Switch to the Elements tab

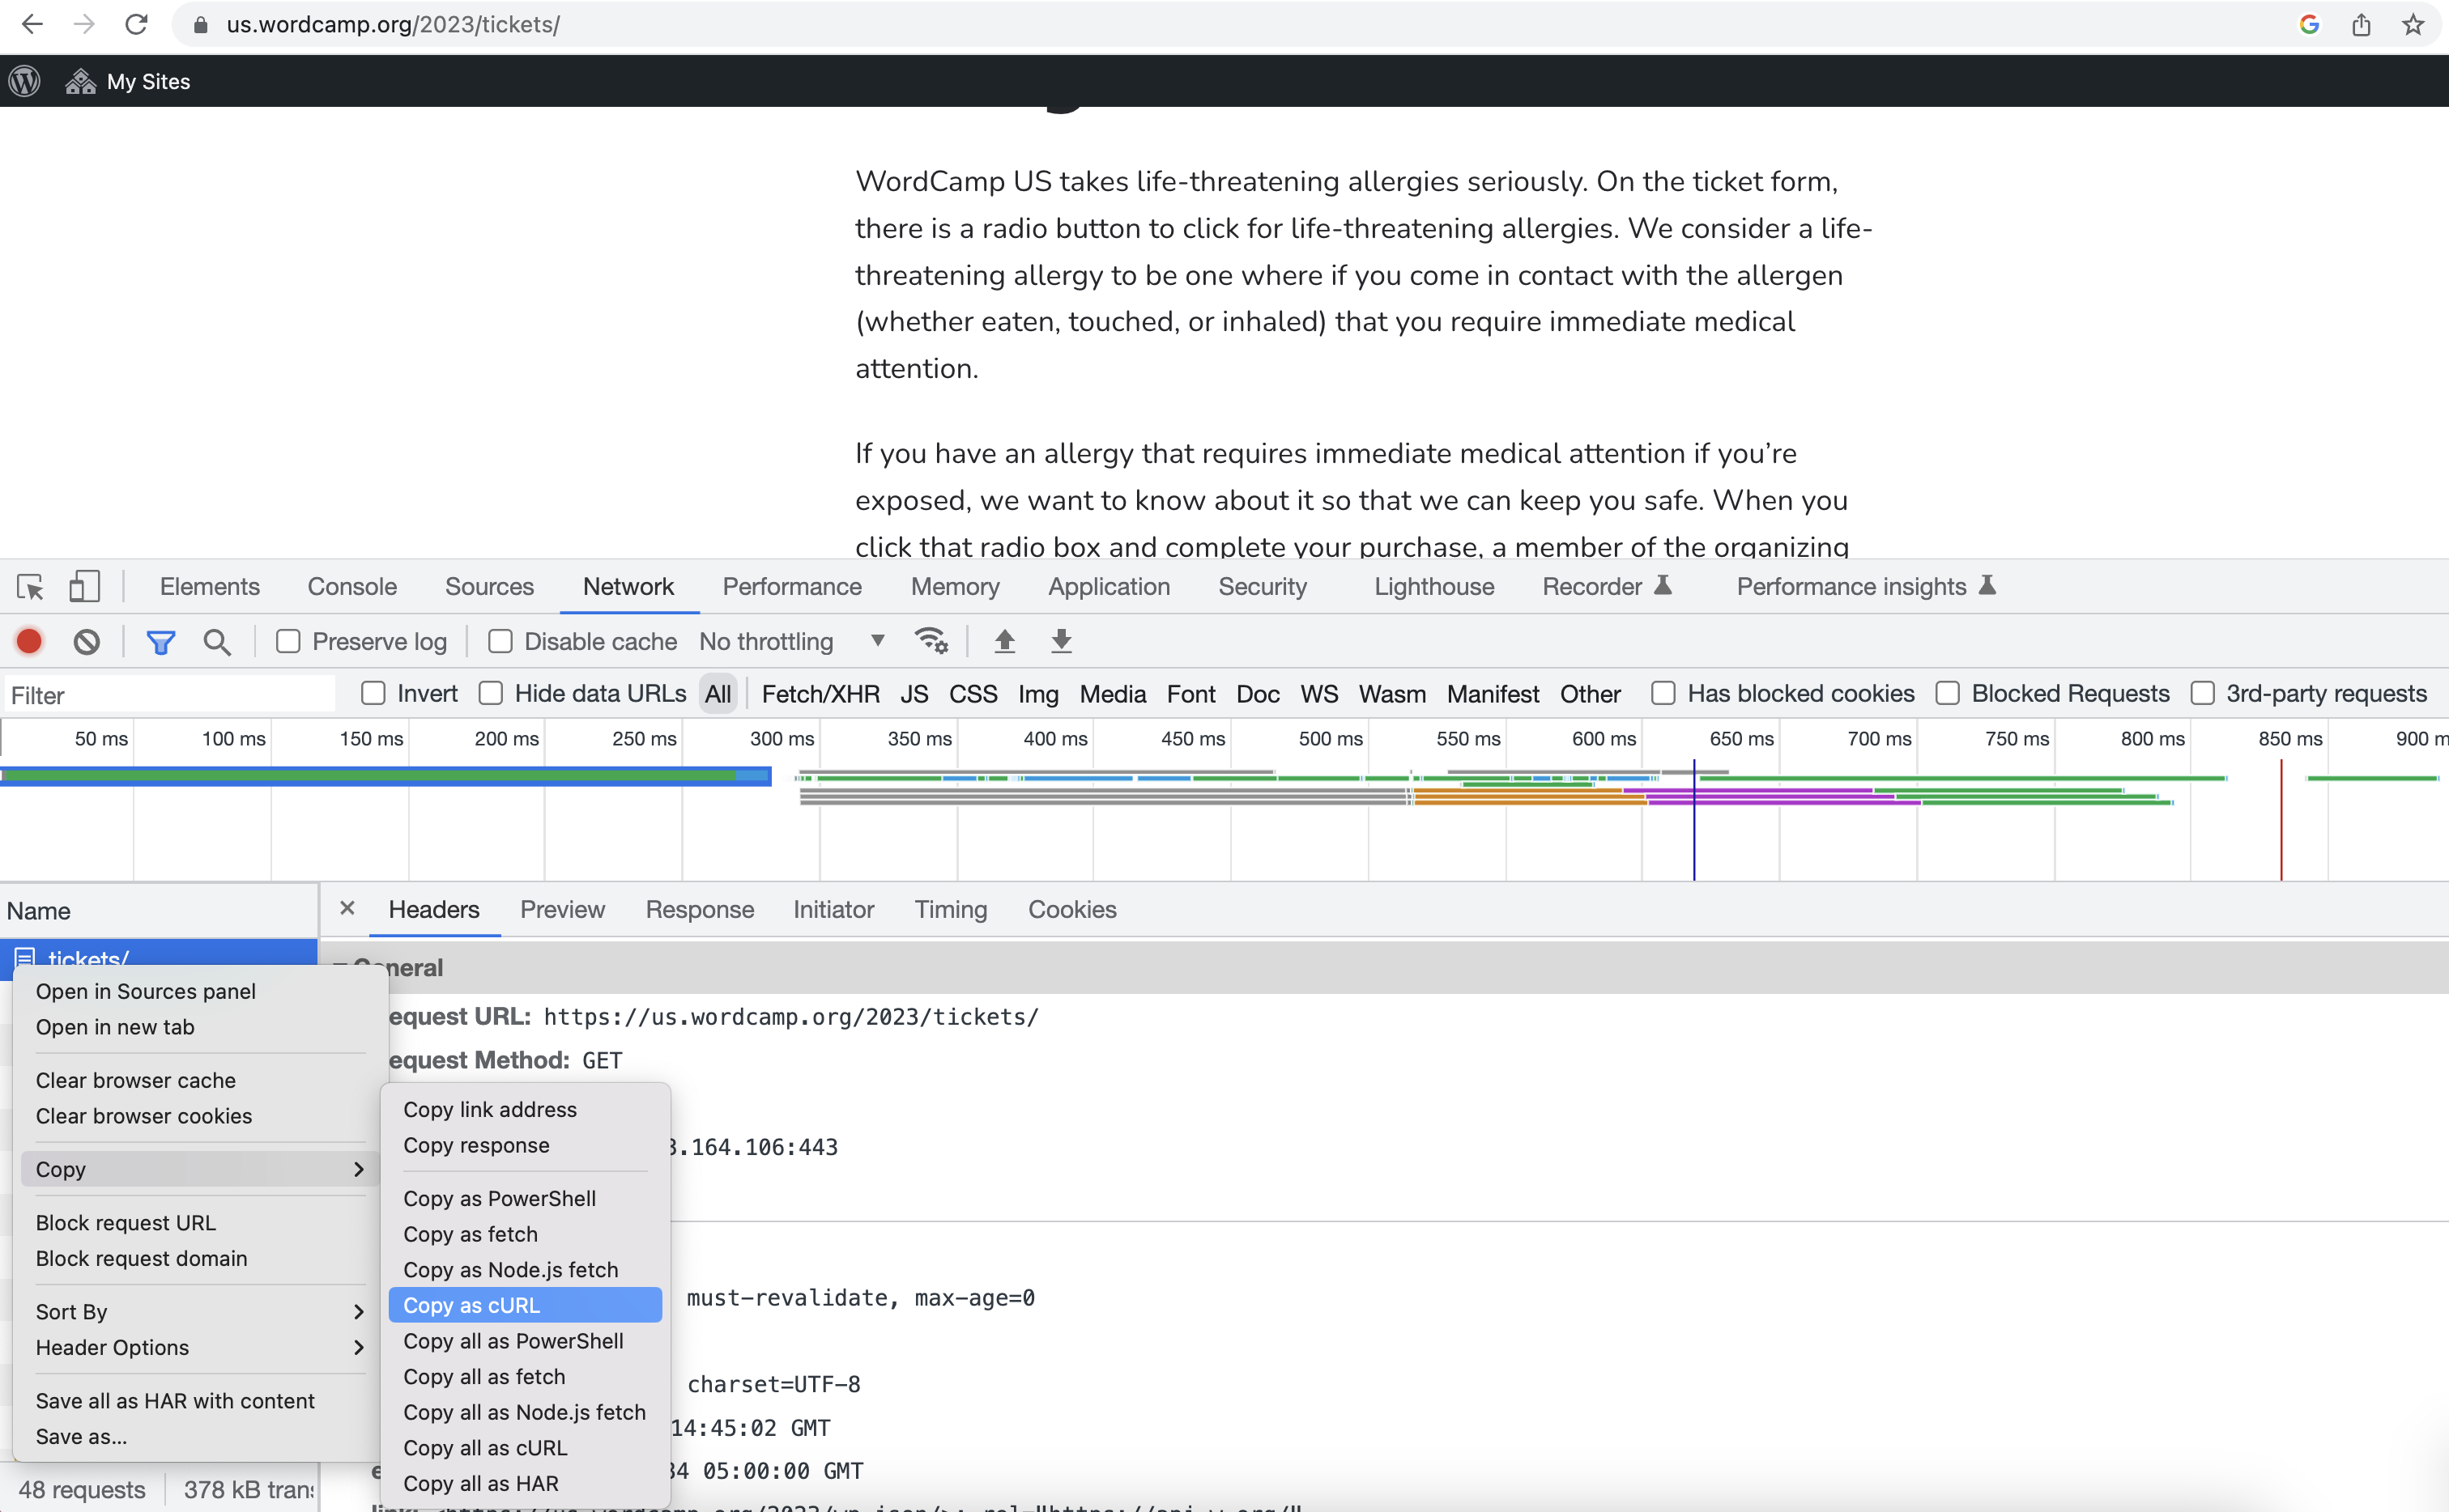click(210, 586)
